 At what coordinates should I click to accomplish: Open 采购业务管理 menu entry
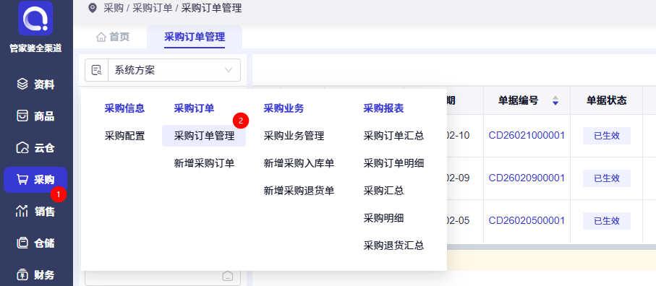[x=294, y=136]
